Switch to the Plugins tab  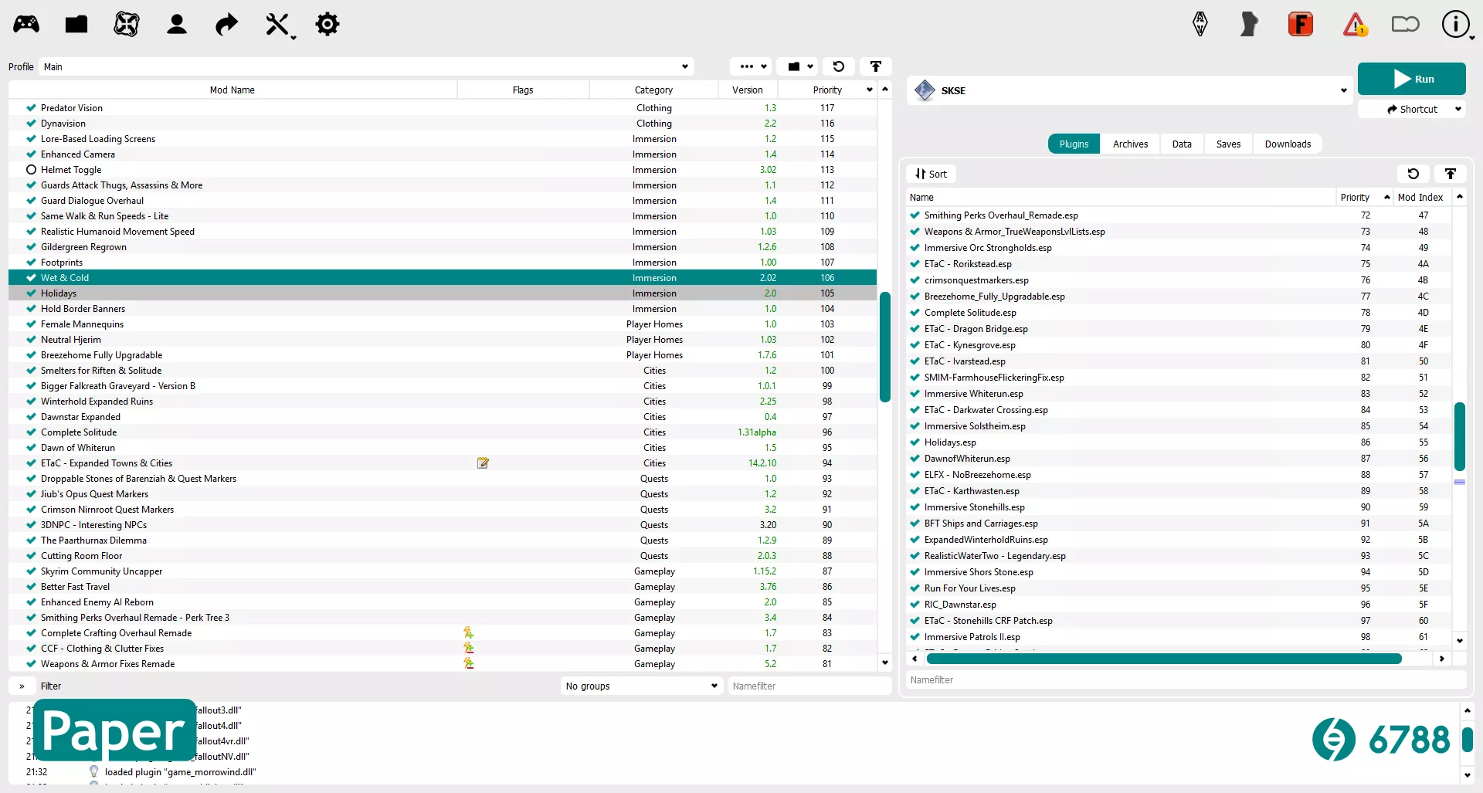point(1074,144)
